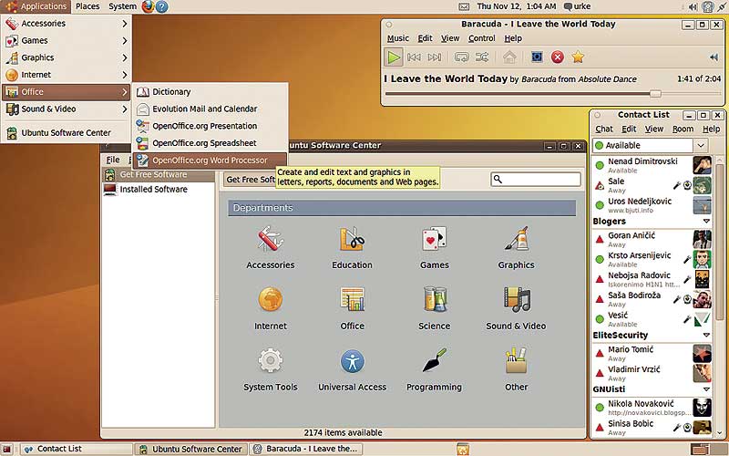This screenshot has height=456, width=729.
Task: Launch OpenOffice.org Presentation
Action: click(x=210, y=126)
